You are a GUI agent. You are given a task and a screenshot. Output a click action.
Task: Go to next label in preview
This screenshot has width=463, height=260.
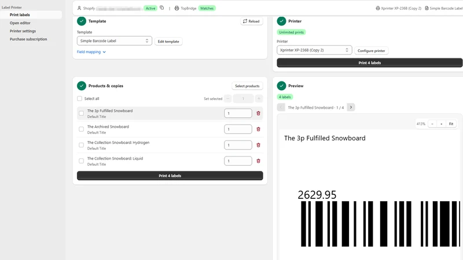click(x=351, y=107)
